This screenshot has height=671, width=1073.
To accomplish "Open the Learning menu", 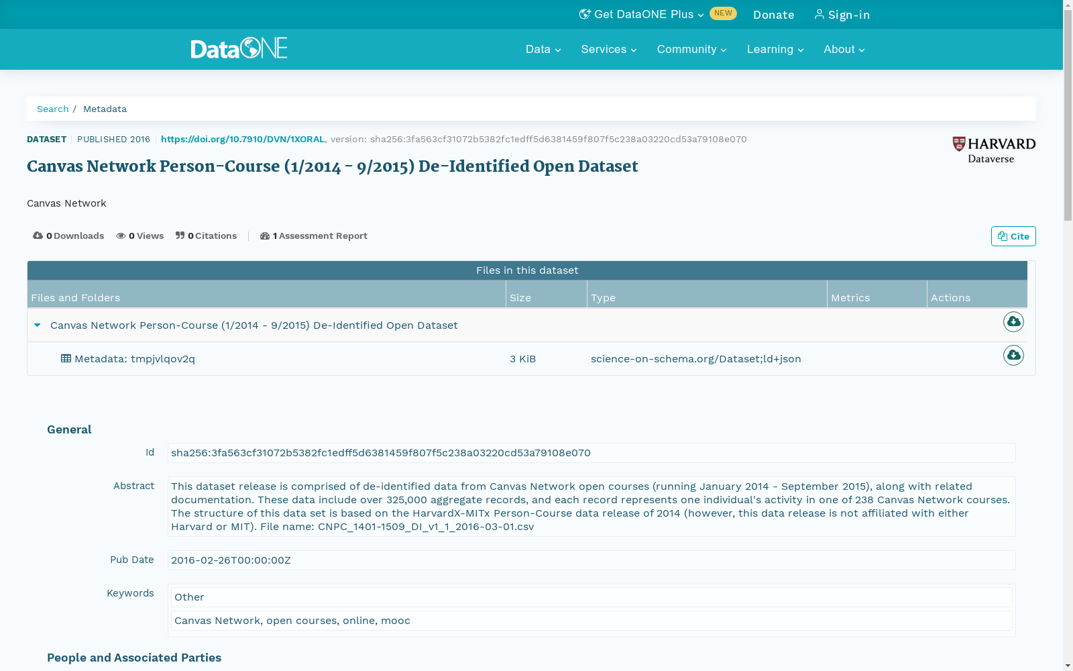I will [775, 49].
